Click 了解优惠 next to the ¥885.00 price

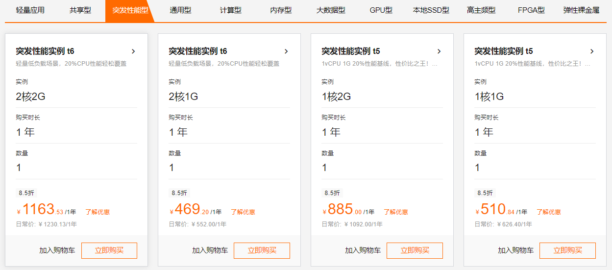click(396, 212)
